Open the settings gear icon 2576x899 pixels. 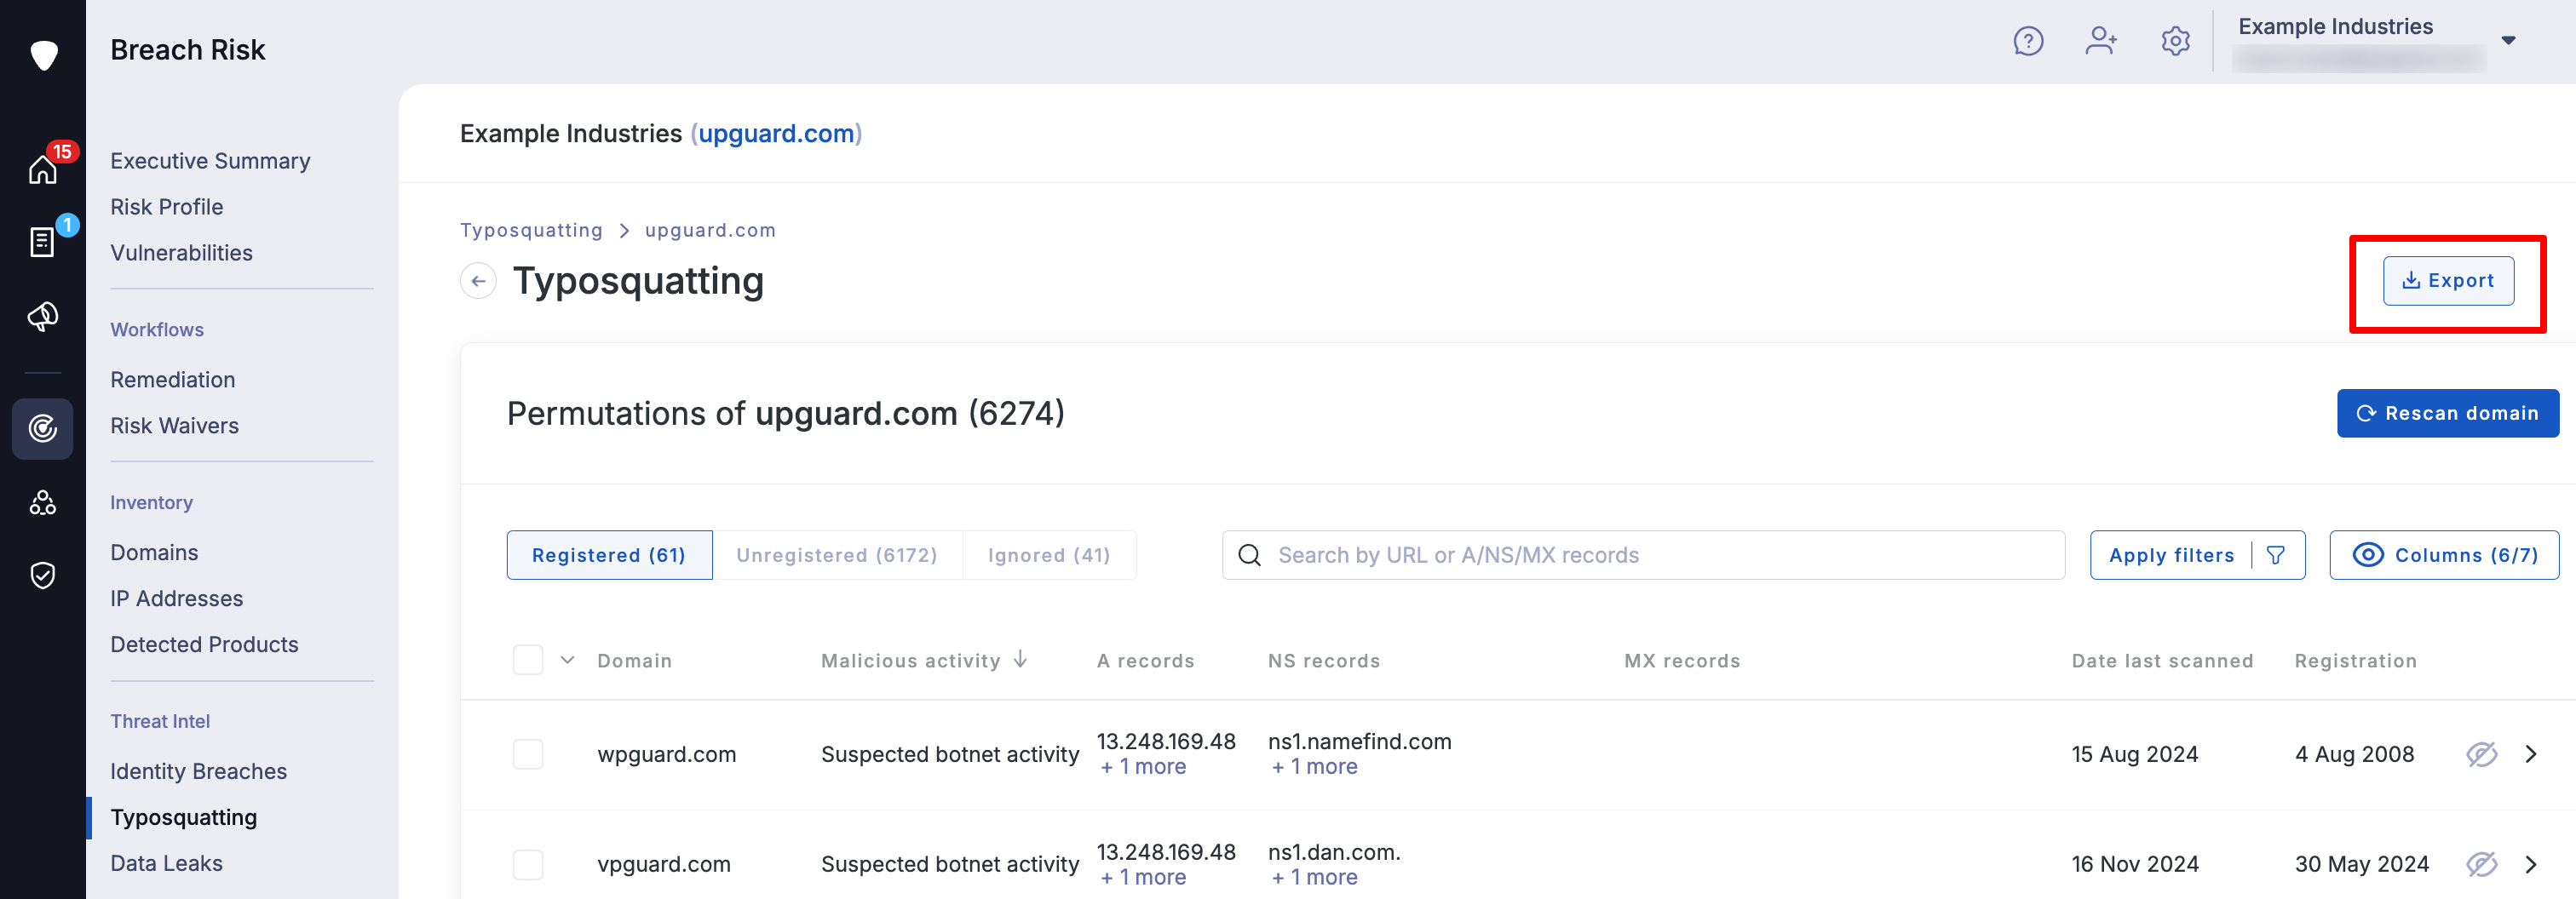2175,41
